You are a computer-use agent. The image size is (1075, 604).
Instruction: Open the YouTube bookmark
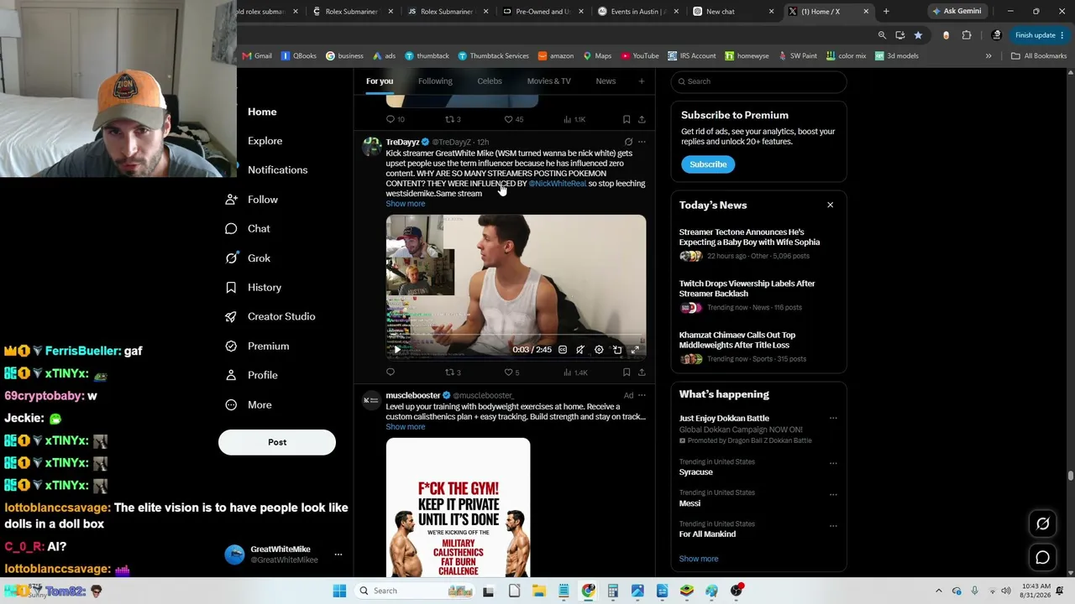[640, 56]
